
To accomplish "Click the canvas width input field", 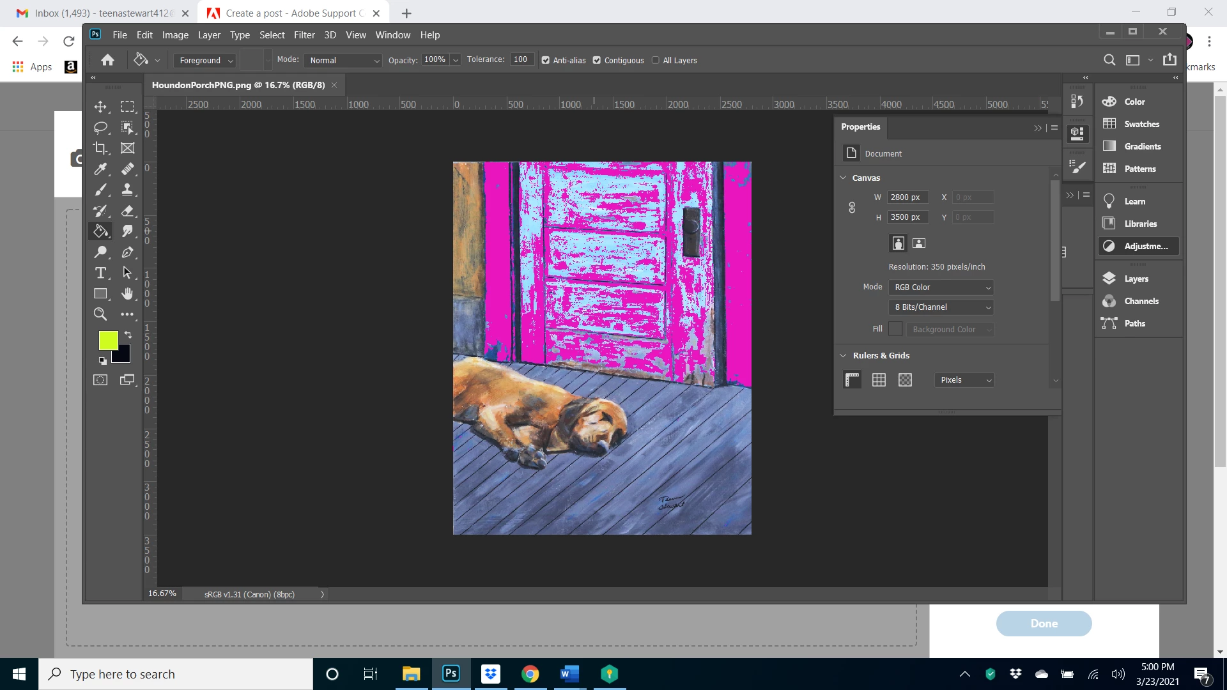I will click(x=907, y=197).
